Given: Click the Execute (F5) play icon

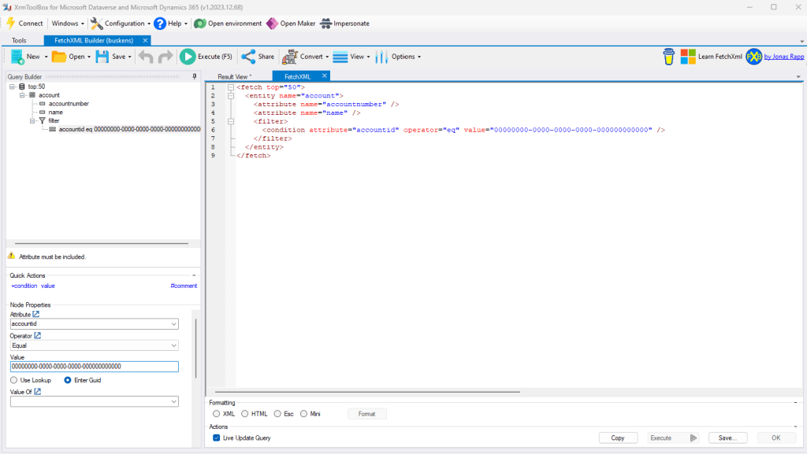Looking at the screenshot, I should [x=188, y=57].
